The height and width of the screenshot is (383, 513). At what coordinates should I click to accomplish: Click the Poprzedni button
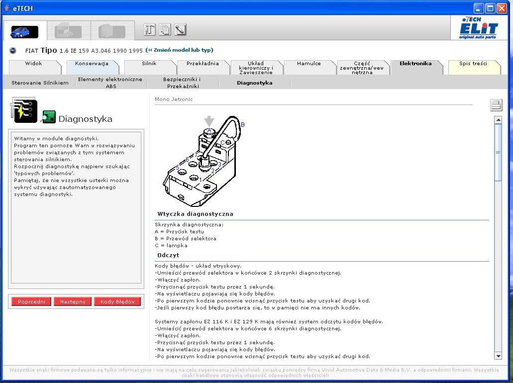[31, 301]
